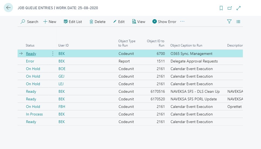Click the expand page arrows icon
Screen dimensions: 261x149
click(239, 8)
